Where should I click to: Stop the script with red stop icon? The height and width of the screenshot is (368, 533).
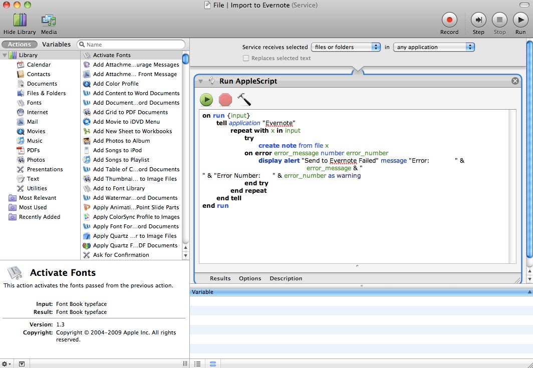coord(225,100)
